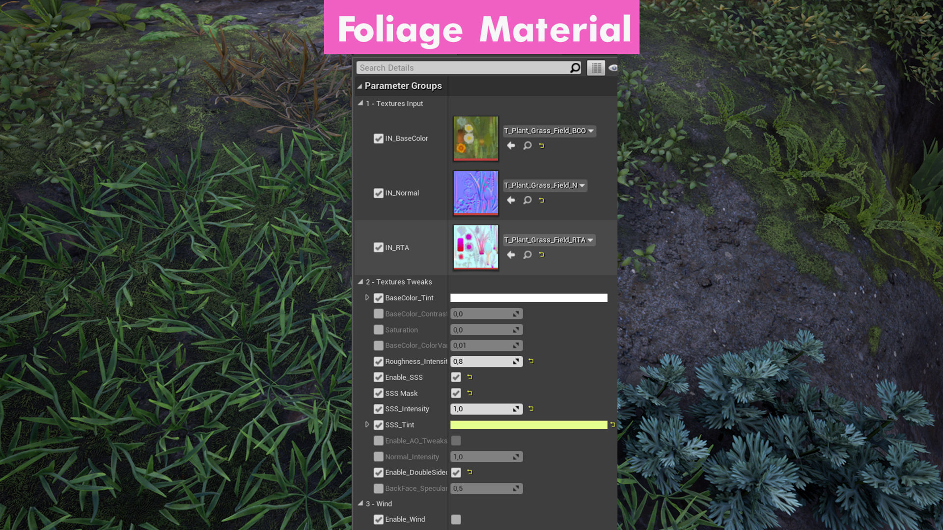Browse to IN_BaseColor texture in content browser
The image size is (943, 530).
[527, 146]
